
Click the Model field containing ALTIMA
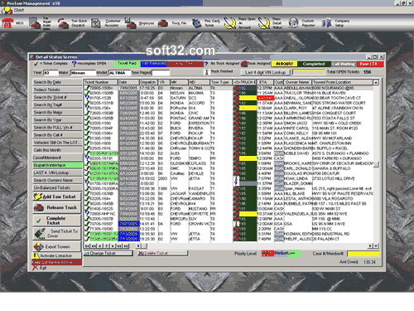(119, 73)
